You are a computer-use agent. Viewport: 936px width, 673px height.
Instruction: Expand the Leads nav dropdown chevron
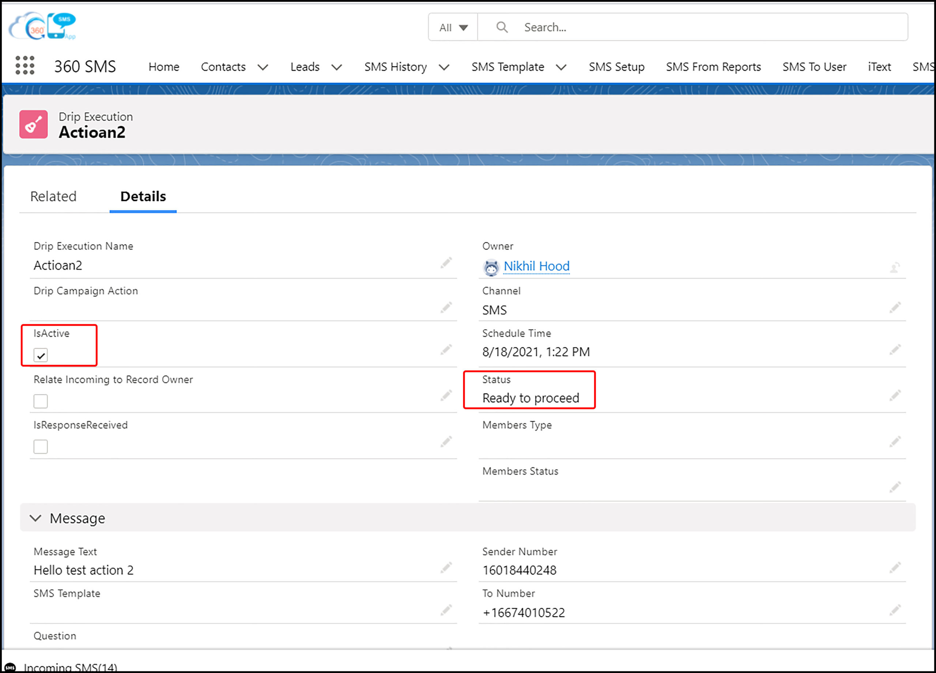[337, 67]
